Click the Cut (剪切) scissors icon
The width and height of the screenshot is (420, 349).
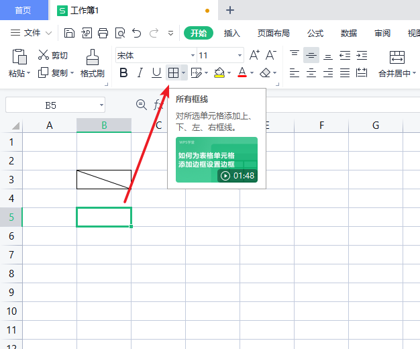(44, 55)
